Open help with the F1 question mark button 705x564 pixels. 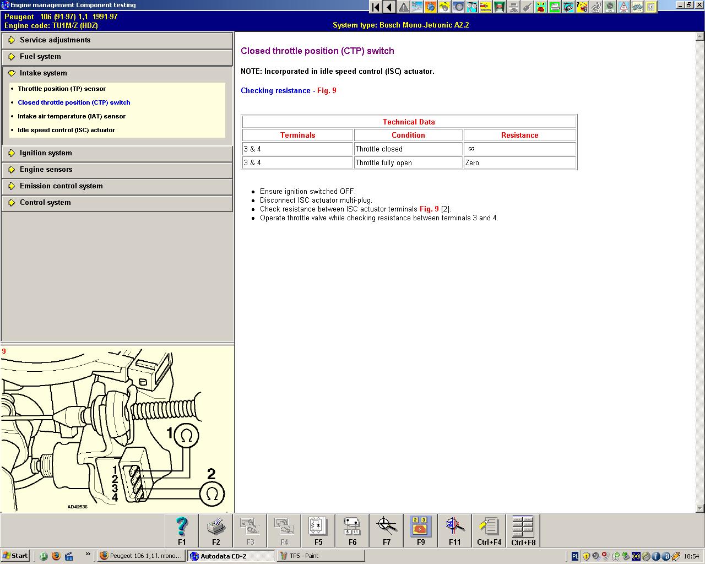pyautogui.click(x=182, y=531)
